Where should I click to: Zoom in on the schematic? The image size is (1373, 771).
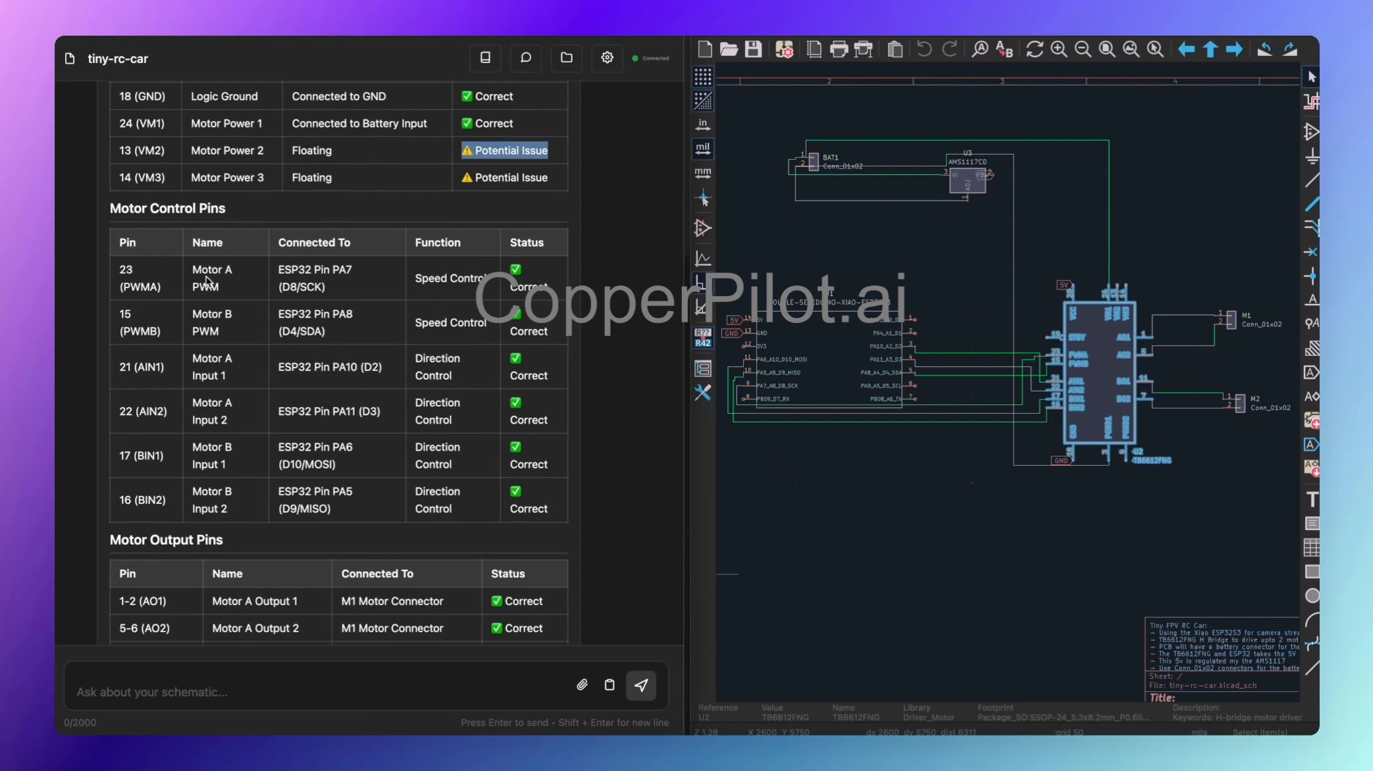(x=1059, y=49)
